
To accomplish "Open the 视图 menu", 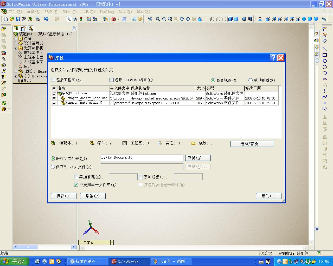I will [52, 11].
